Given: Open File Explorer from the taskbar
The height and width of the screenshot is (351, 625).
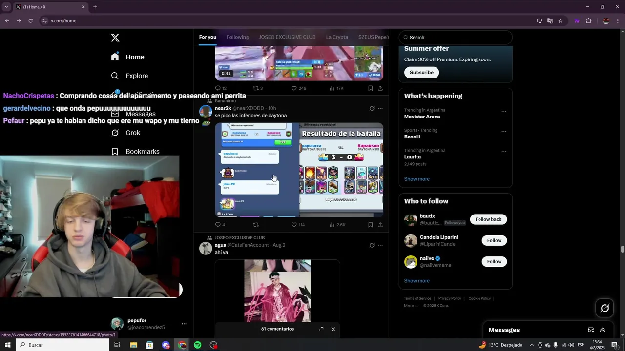Looking at the screenshot, I should [133, 345].
